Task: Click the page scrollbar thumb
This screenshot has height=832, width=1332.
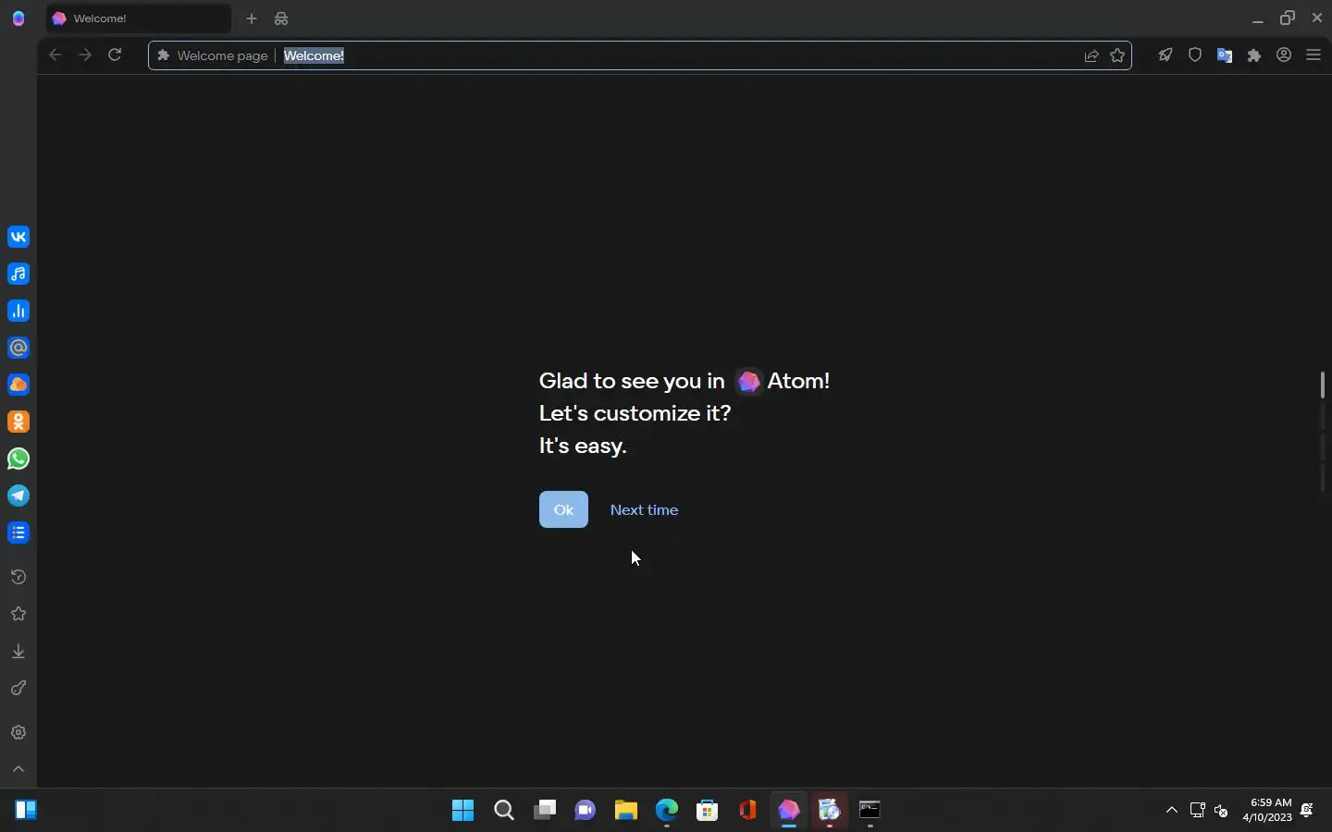Action: click(1324, 385)
